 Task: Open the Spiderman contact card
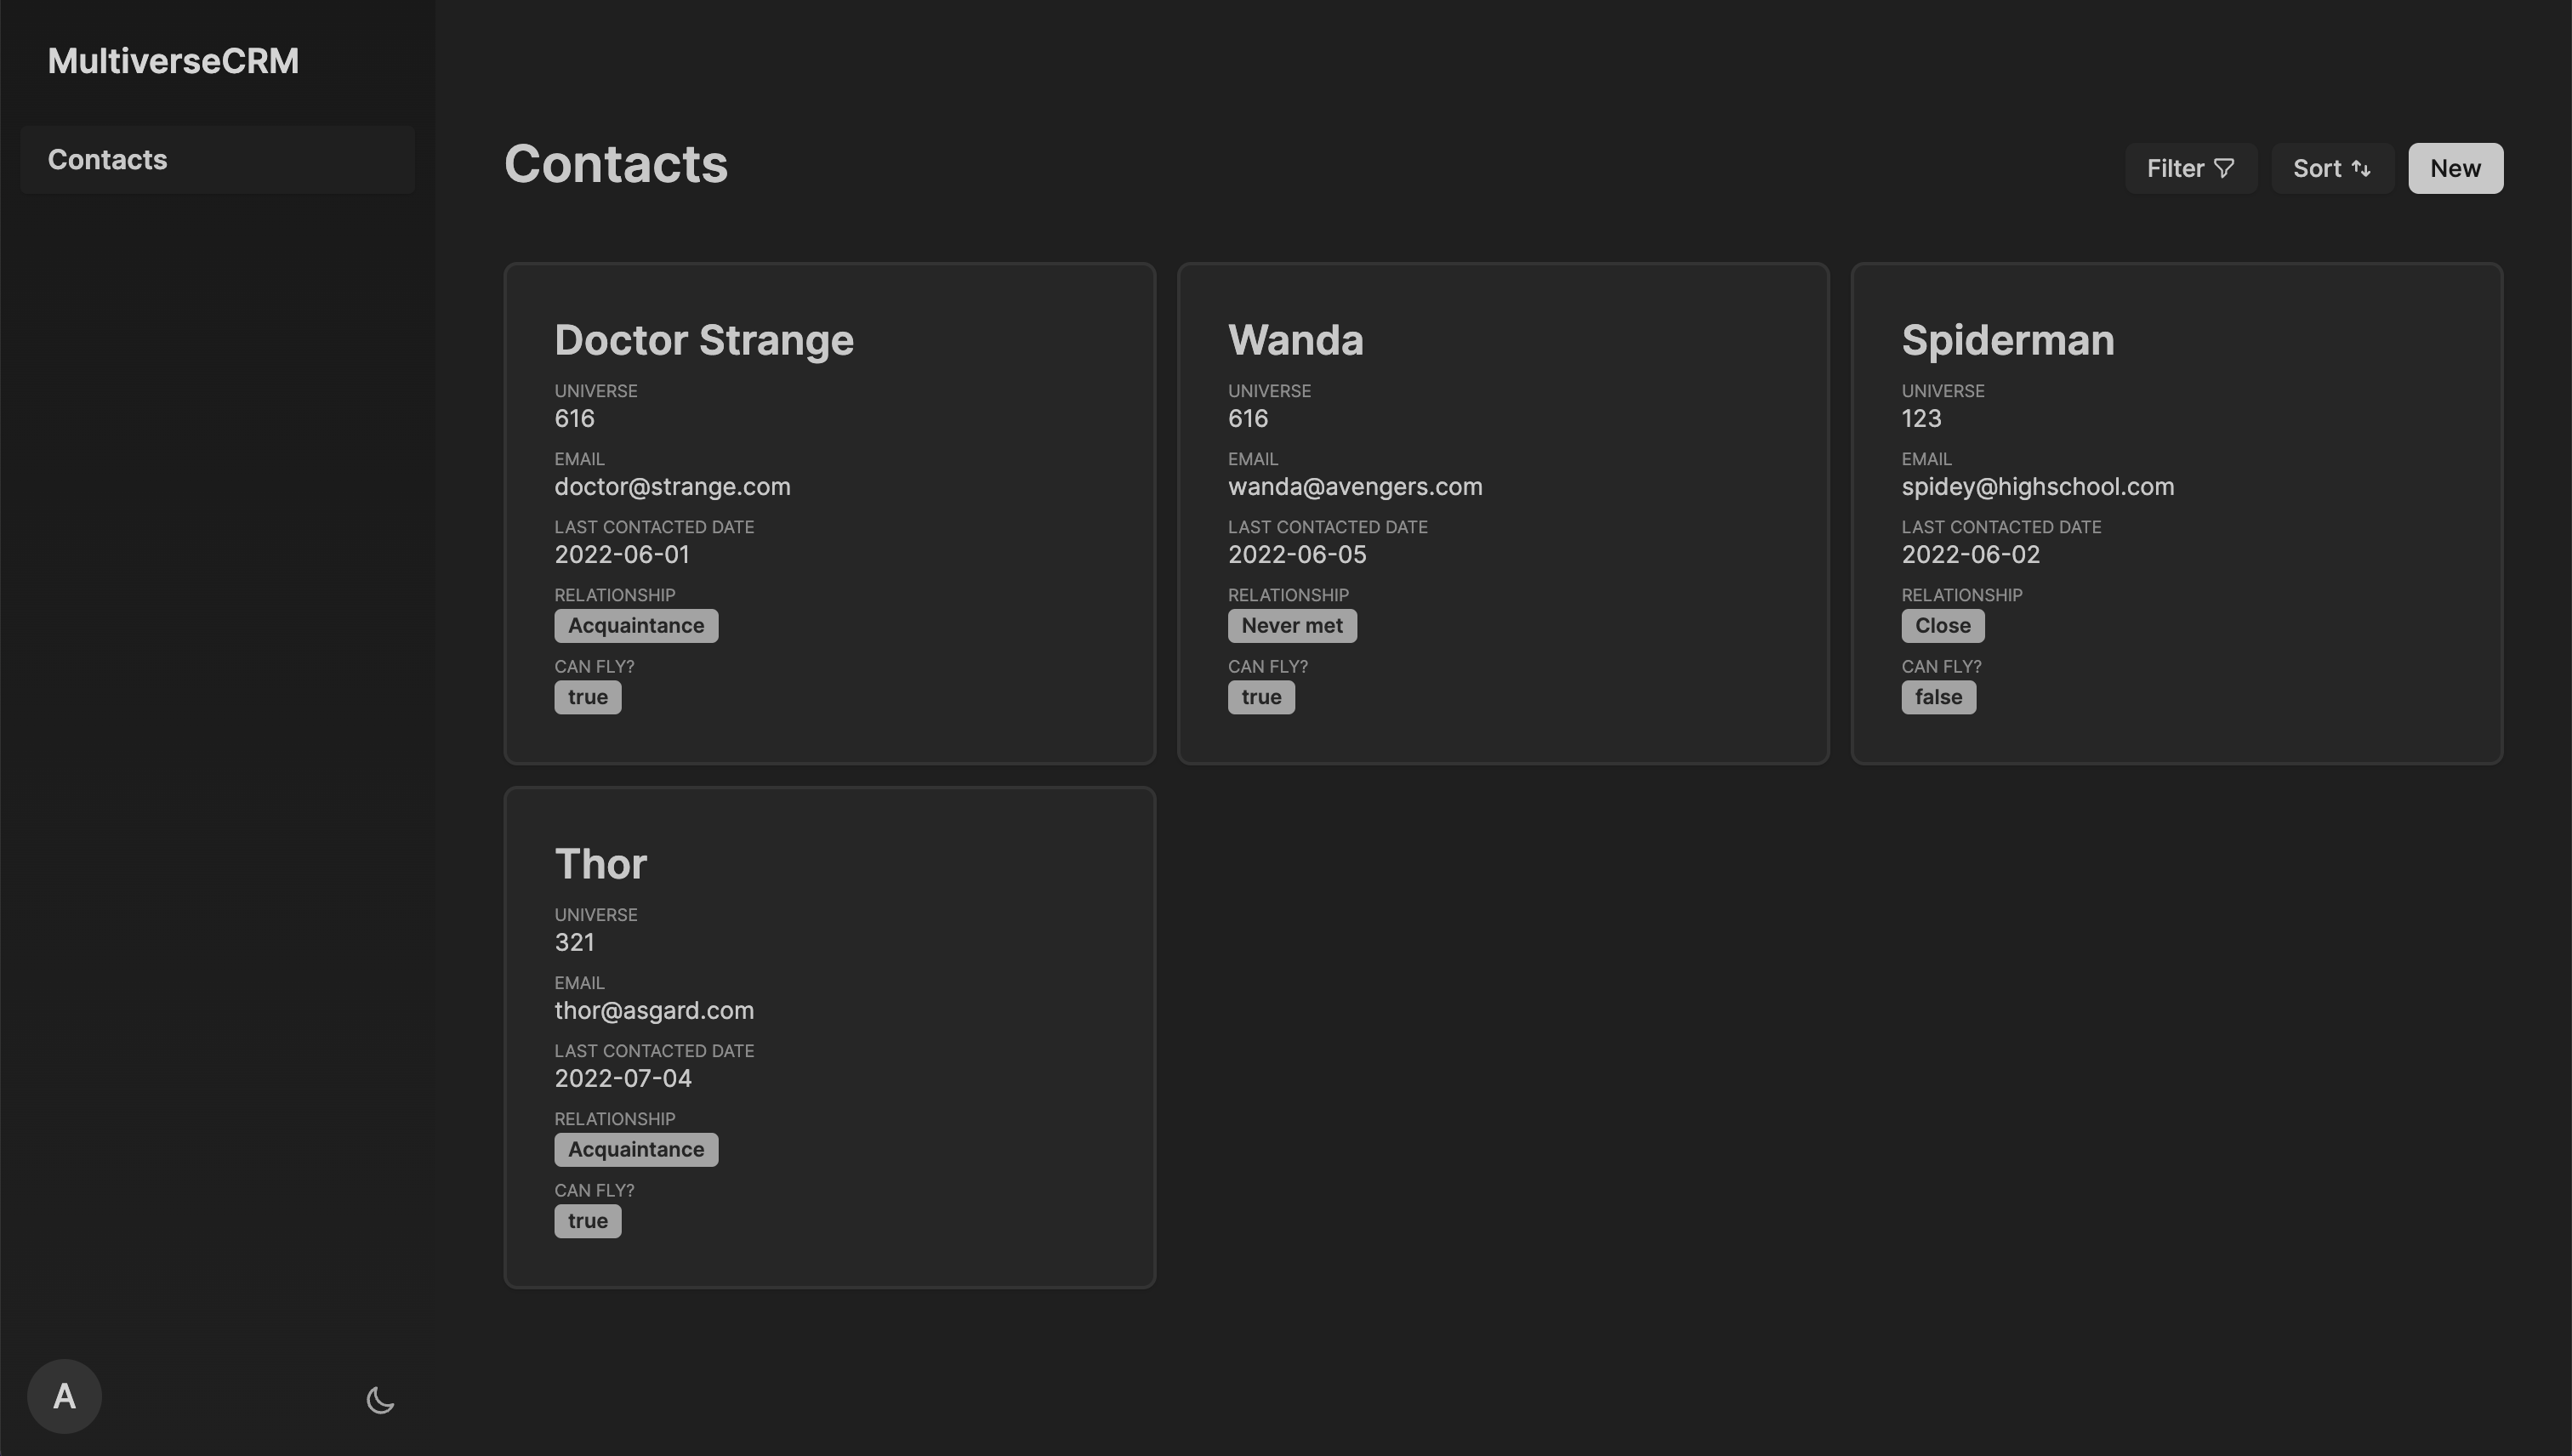[x=2177, y=514]
